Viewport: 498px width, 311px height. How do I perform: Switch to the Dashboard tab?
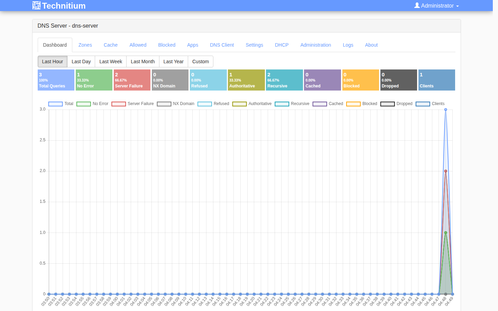coord(55,45)
